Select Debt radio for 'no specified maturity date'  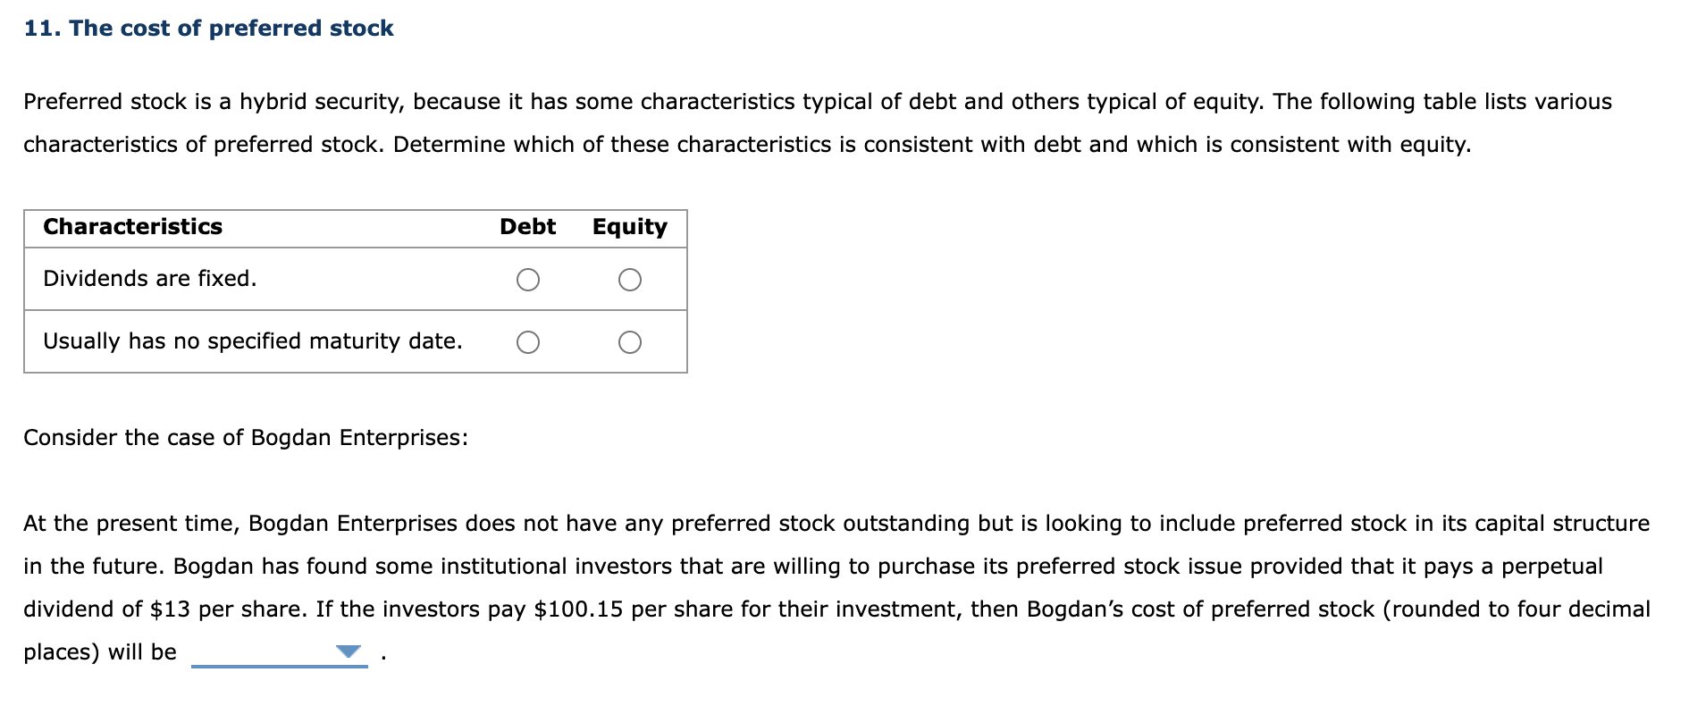pos(529,341)
